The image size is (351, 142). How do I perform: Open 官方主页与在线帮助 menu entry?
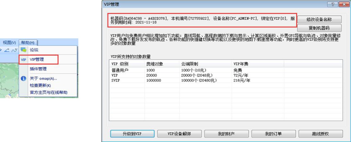[x=48, y=92]
